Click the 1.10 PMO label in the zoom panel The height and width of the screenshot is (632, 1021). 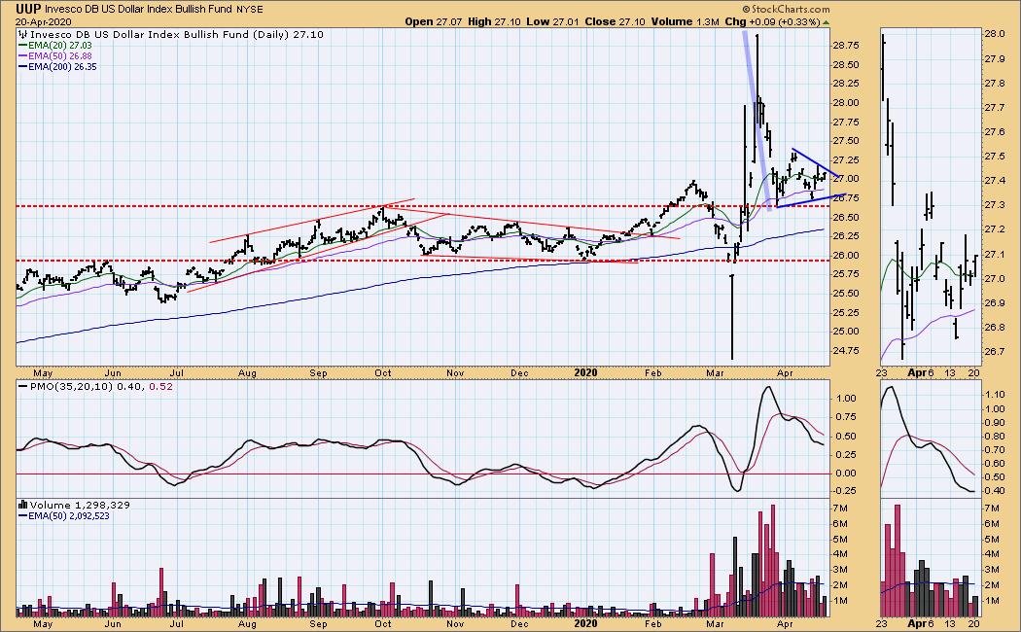996,395
